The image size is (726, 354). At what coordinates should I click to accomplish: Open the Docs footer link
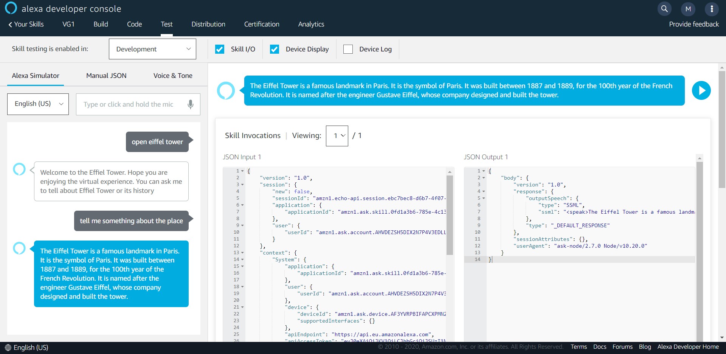600,347
